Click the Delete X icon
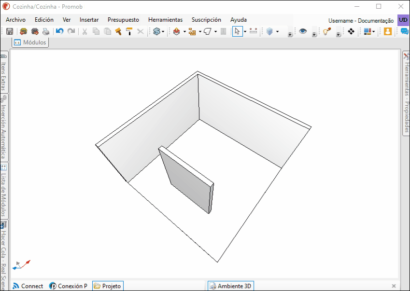This screenshot has width=410, height=291. (x=141, y=31)
